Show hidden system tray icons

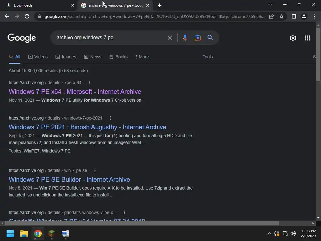(x=269, y=233)
